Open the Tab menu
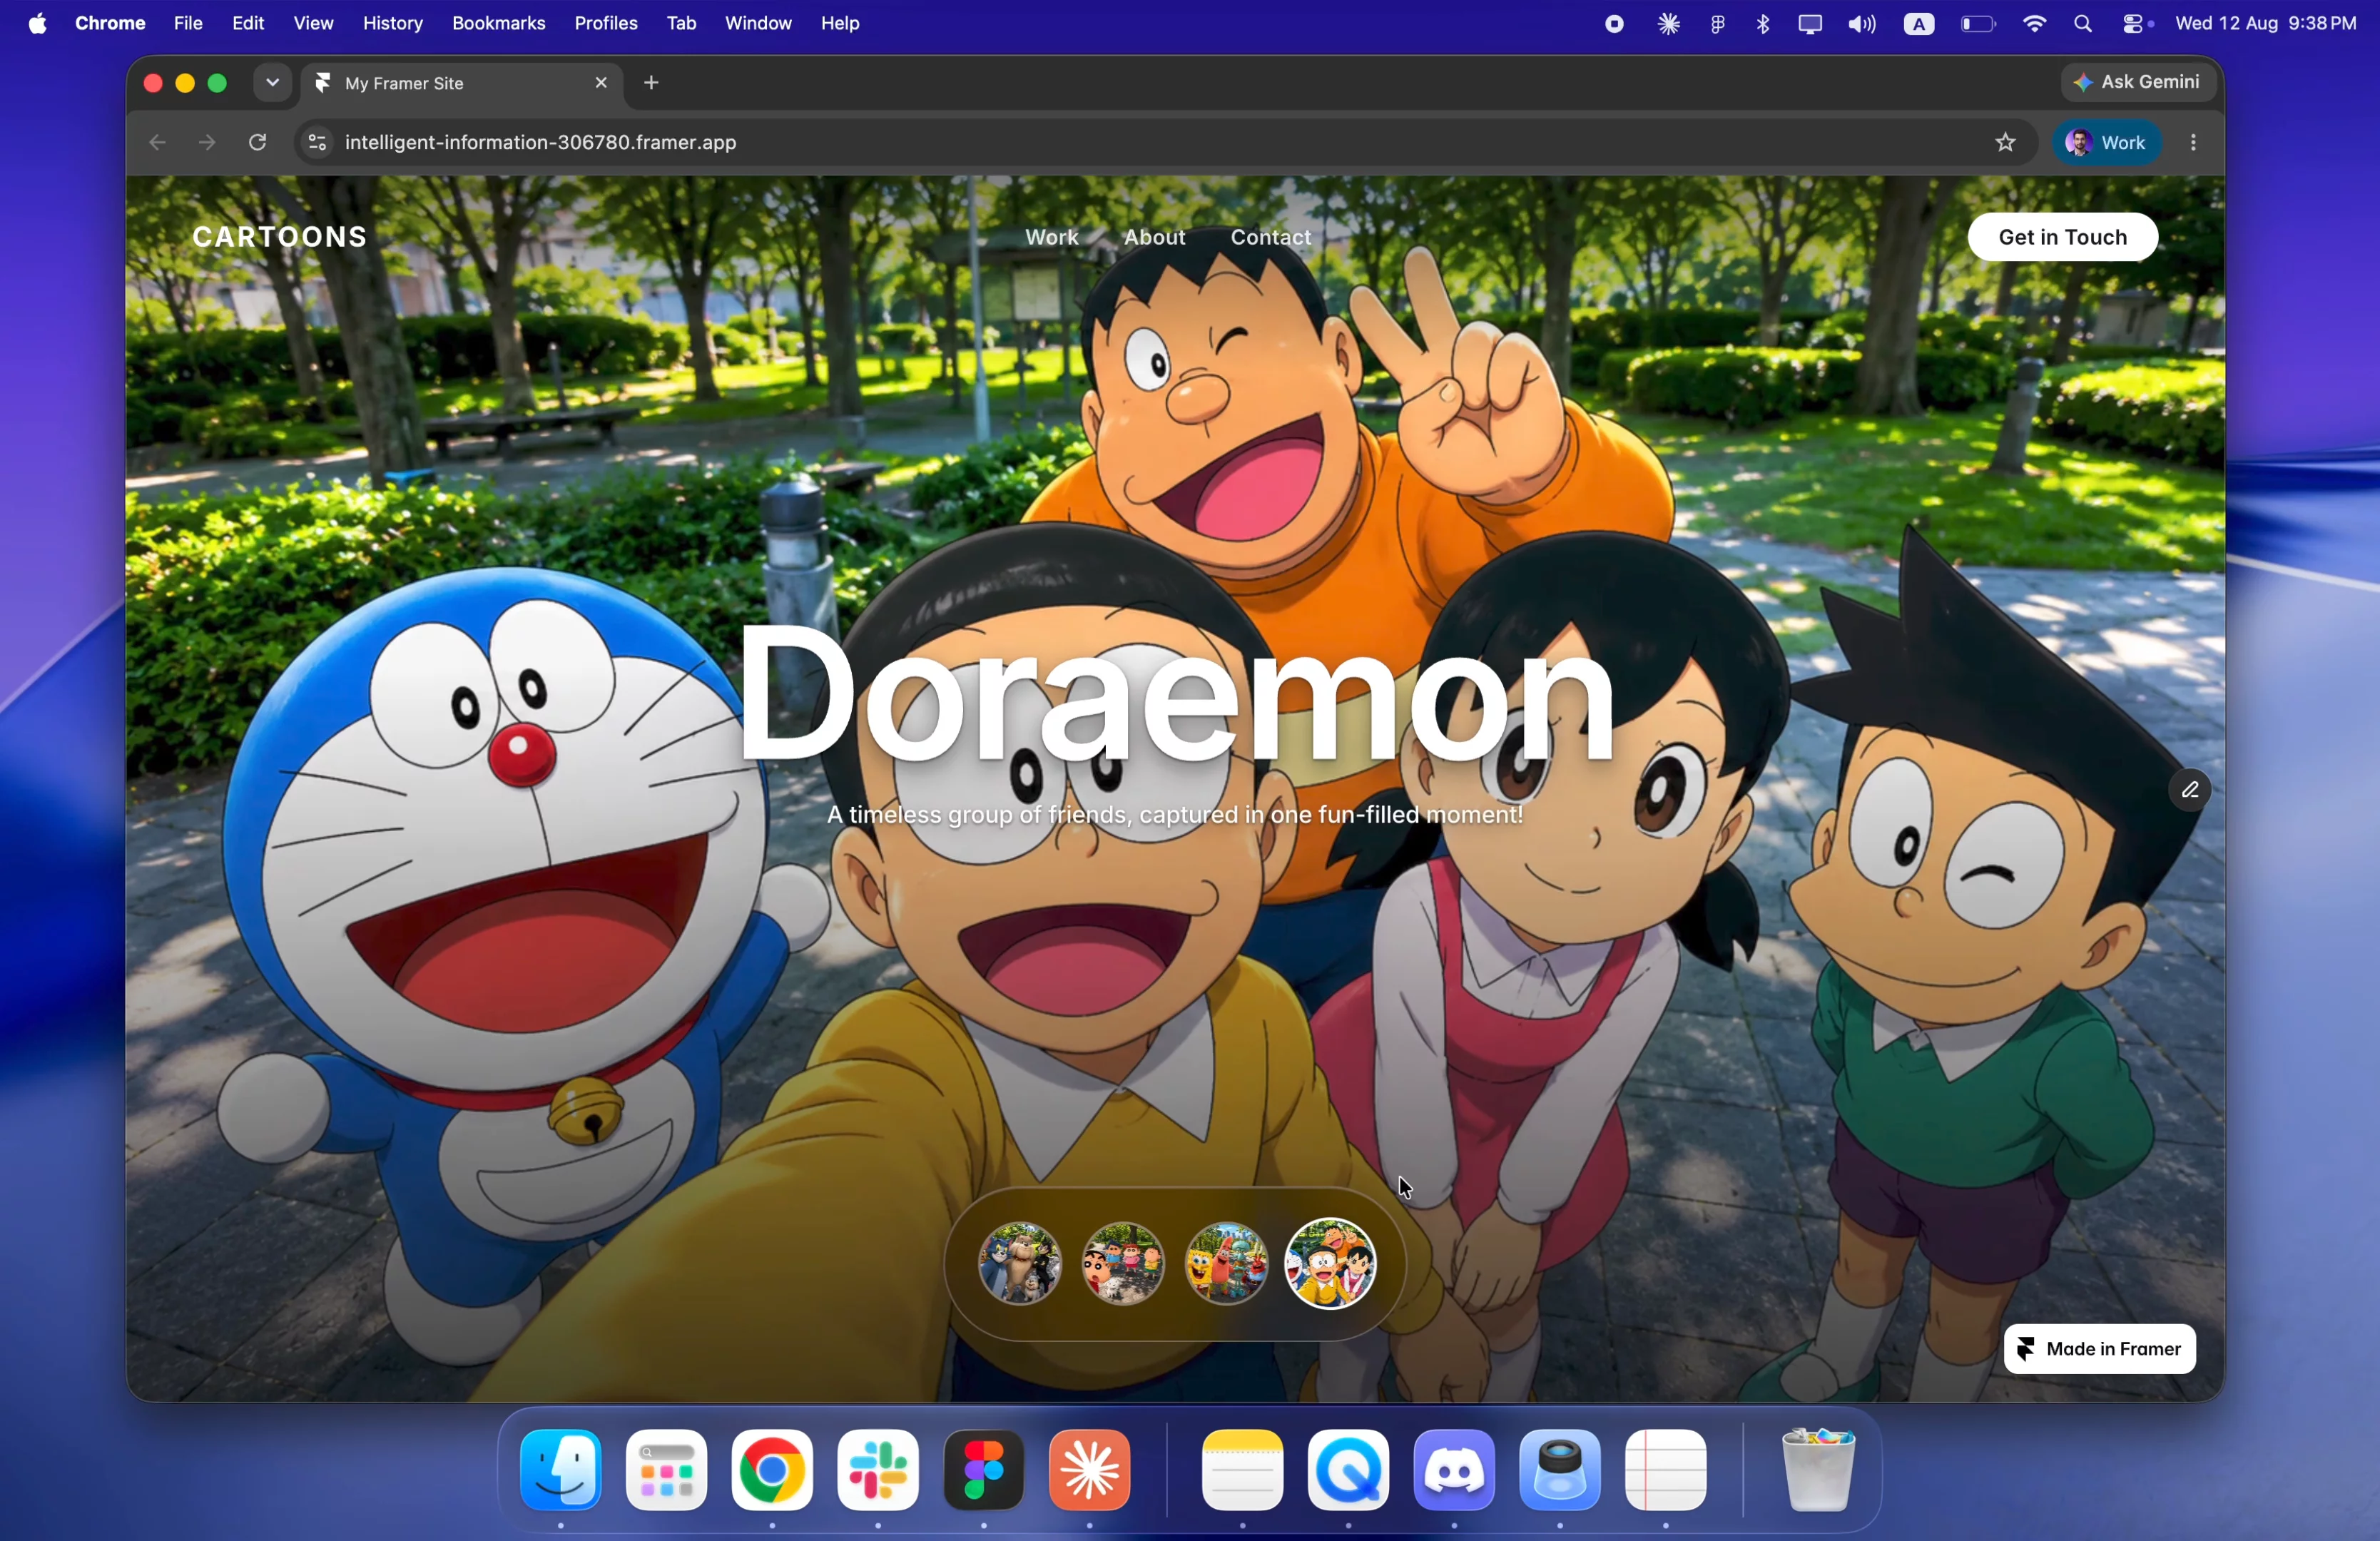 pyautogui.click(x=681, y=23)
